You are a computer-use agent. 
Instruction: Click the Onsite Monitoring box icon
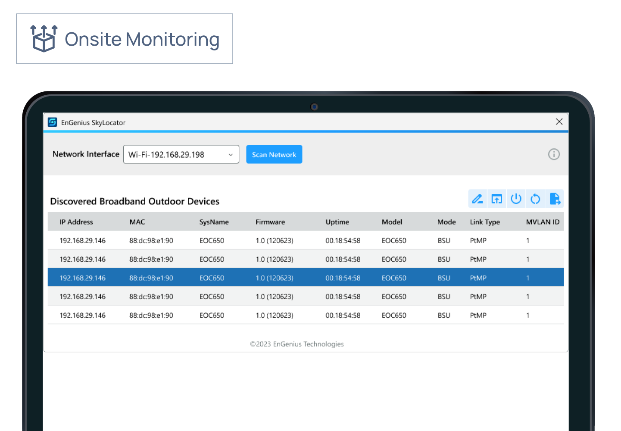pos(44,38)
